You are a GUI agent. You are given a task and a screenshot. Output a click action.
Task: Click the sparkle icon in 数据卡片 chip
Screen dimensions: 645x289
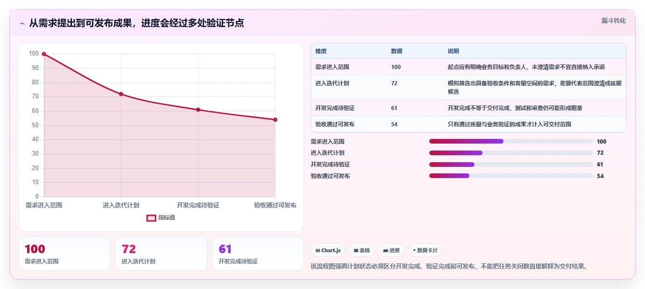(414, 250)
